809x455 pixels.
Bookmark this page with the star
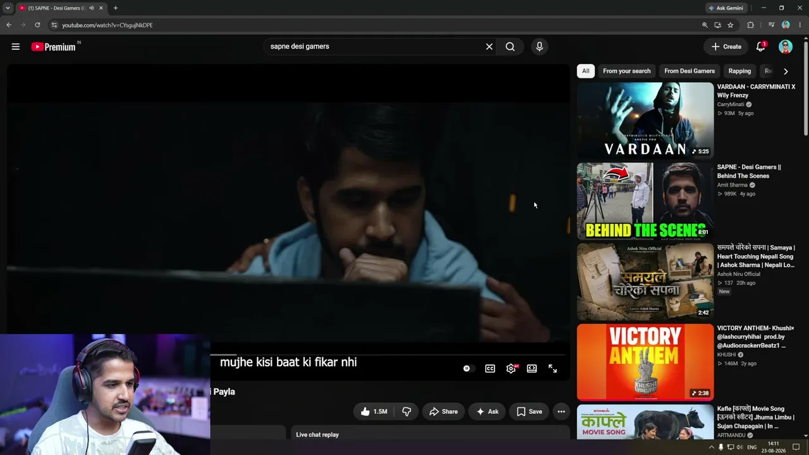point(731,25)
